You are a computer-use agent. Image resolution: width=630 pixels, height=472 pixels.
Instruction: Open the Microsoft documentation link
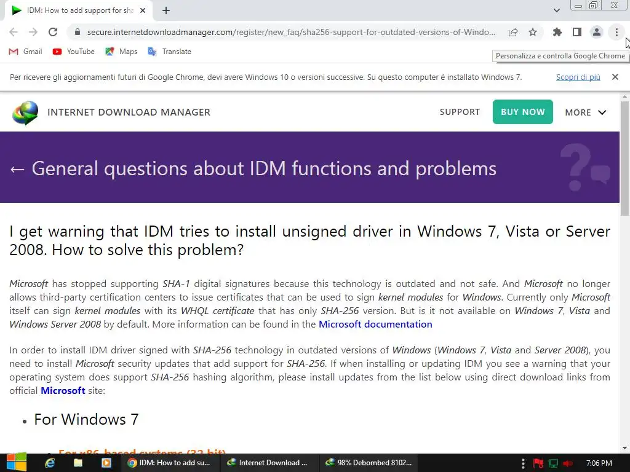point(375,324)
